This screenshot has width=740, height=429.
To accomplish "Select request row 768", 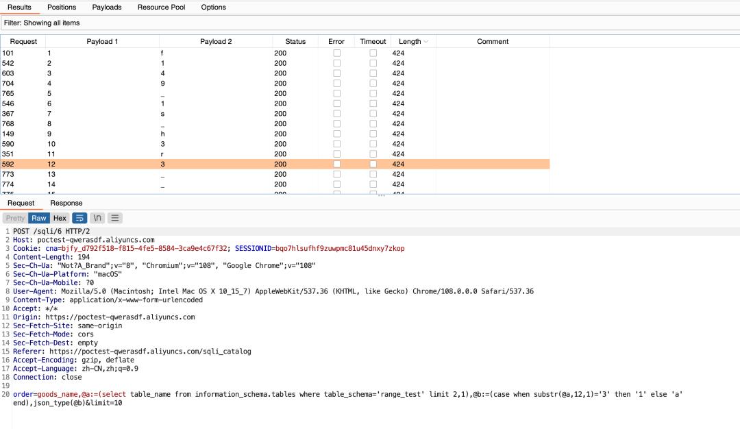I will (275, 123).
